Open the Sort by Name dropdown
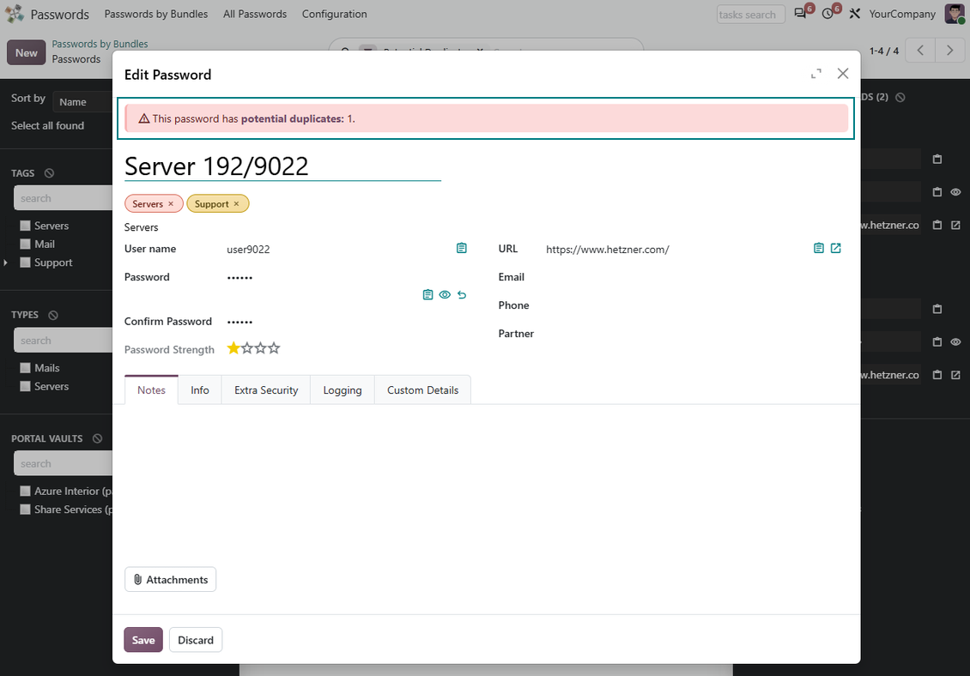Screen dimensions: 970x676 82,102
